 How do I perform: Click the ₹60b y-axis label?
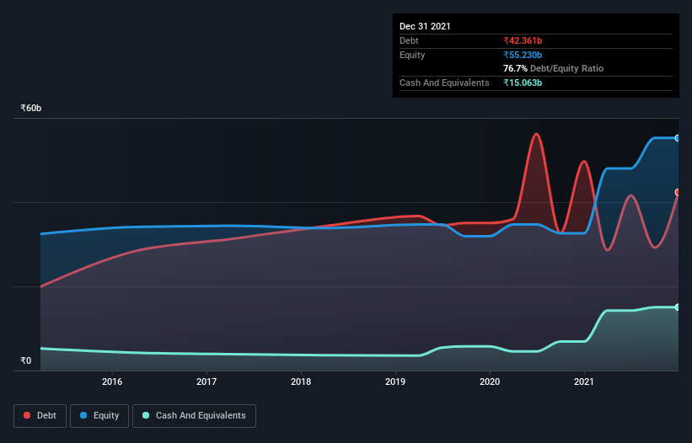pos(31,108)
